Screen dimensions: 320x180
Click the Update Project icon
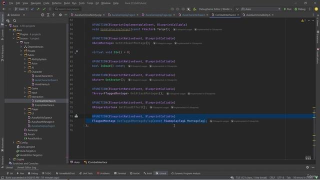point(32,9)
